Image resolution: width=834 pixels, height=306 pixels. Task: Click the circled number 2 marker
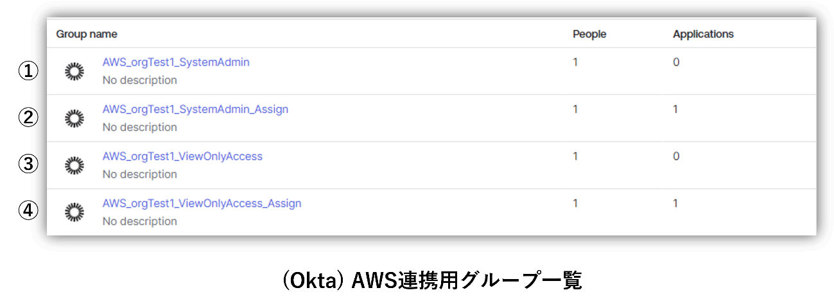[28, 117]
